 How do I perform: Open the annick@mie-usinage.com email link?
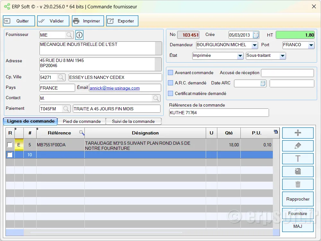pyautogui.click(x=115, y=88)
